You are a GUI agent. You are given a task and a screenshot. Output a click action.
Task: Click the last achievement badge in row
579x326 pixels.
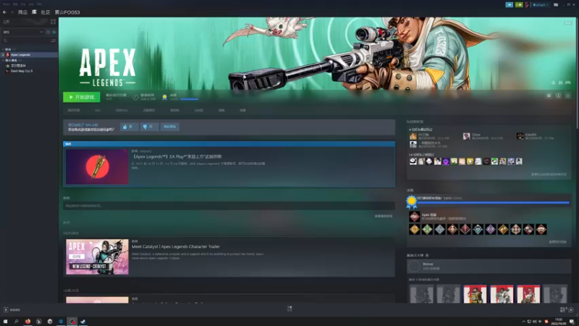tap(541, 230)
